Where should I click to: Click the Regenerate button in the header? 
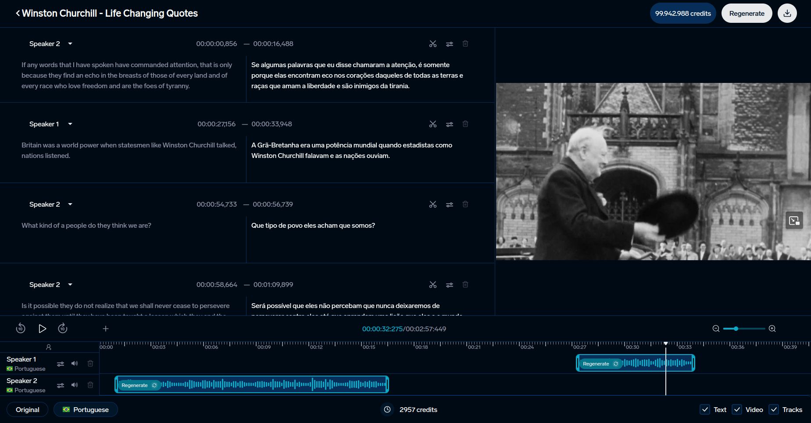747,13
